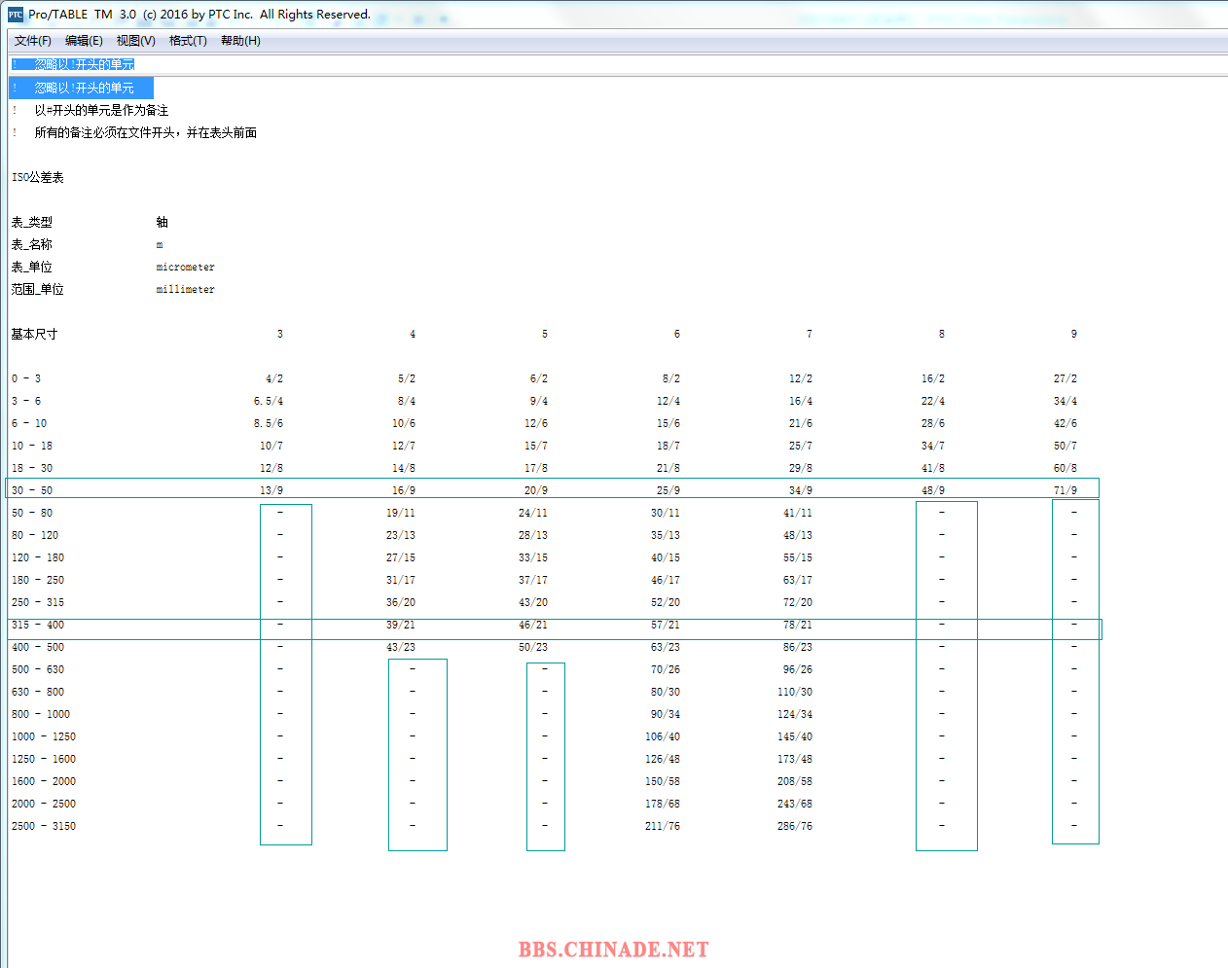Open the 帮助(H) menu

point(240,41)
